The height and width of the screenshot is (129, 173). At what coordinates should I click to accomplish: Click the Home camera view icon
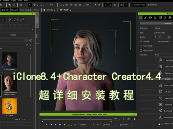coord(61,5)
